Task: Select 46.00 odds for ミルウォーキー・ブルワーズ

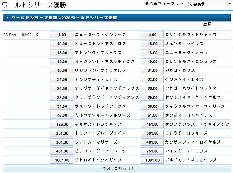Action: pyautogui.click(x=62, y=116)
